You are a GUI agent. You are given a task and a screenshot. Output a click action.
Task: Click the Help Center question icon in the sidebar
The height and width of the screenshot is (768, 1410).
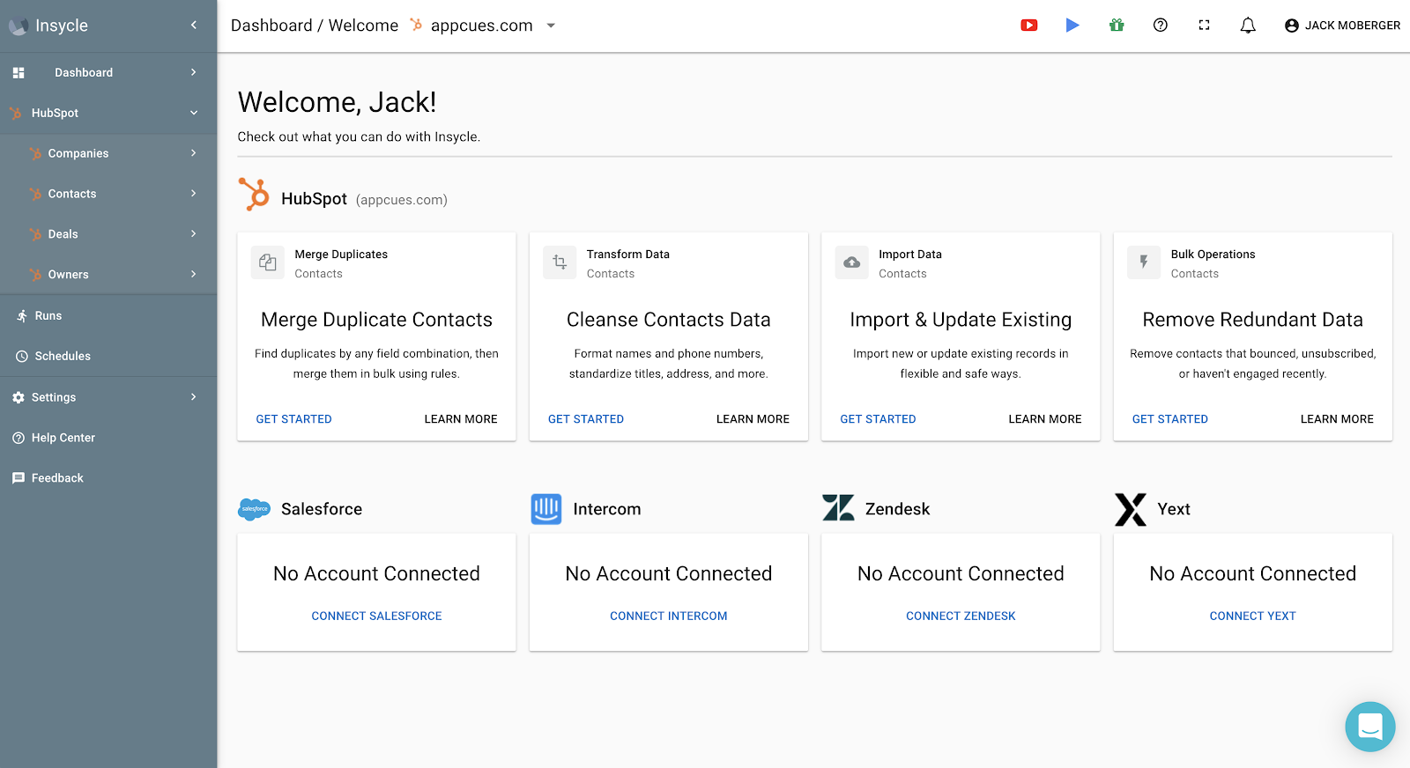point(19,438)
